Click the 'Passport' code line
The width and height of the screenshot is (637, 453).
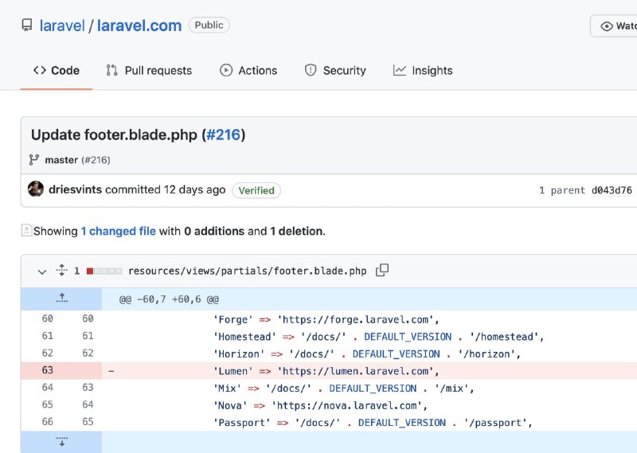[373, 423]
